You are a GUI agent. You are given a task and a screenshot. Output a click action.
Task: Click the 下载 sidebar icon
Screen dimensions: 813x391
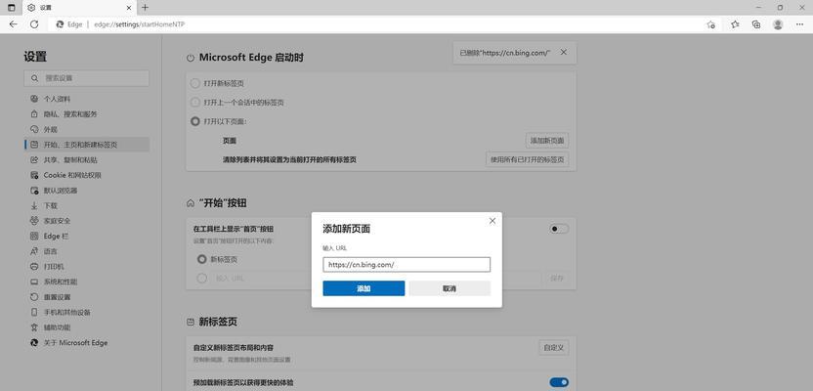pyautogui.click(x=34, y=205)
